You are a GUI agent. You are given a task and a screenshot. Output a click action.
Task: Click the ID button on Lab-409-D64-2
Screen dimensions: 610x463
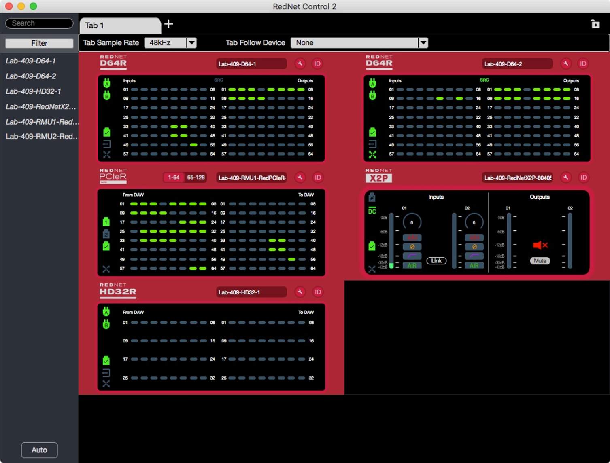(x=583, y=63)
